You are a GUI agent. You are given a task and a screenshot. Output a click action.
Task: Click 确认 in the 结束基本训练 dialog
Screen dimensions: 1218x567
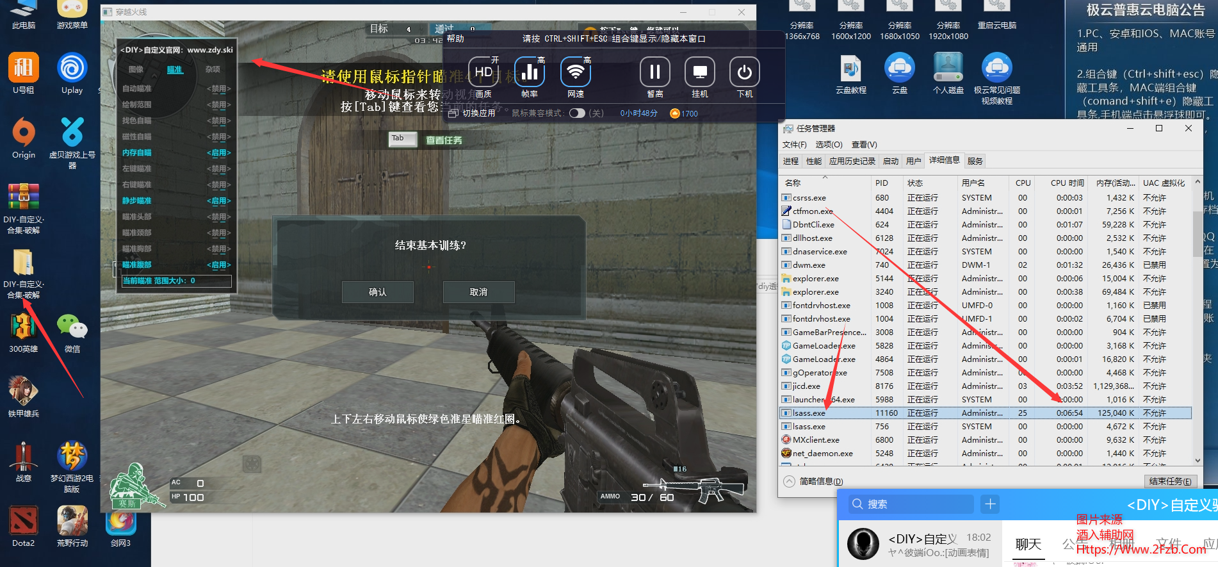tap(378, 292)
